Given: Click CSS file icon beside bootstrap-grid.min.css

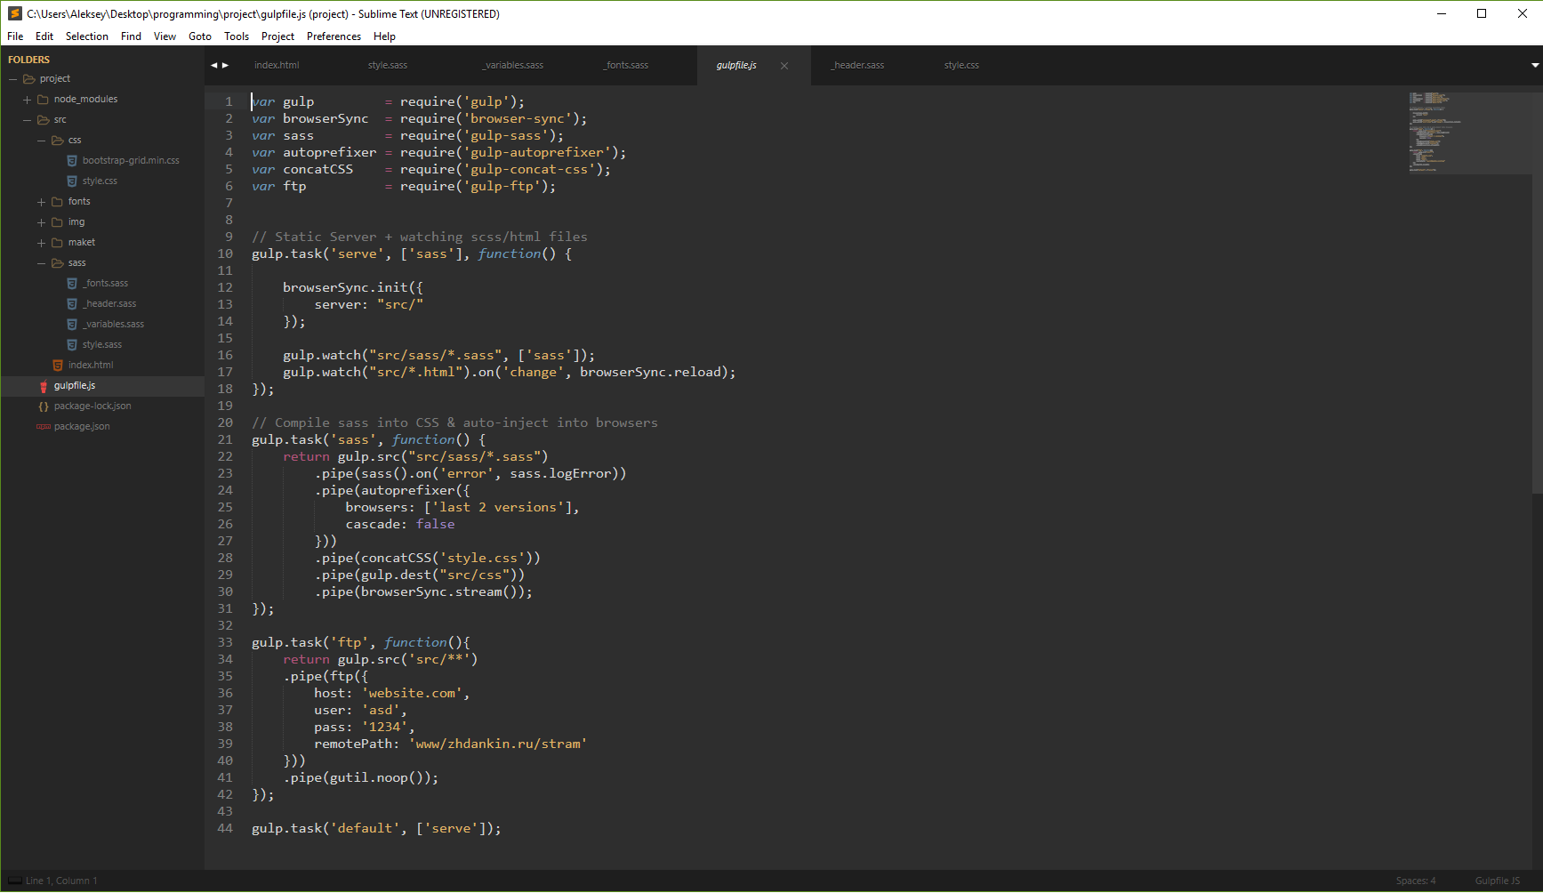Looking at the screenshot, I should point(72,161).
